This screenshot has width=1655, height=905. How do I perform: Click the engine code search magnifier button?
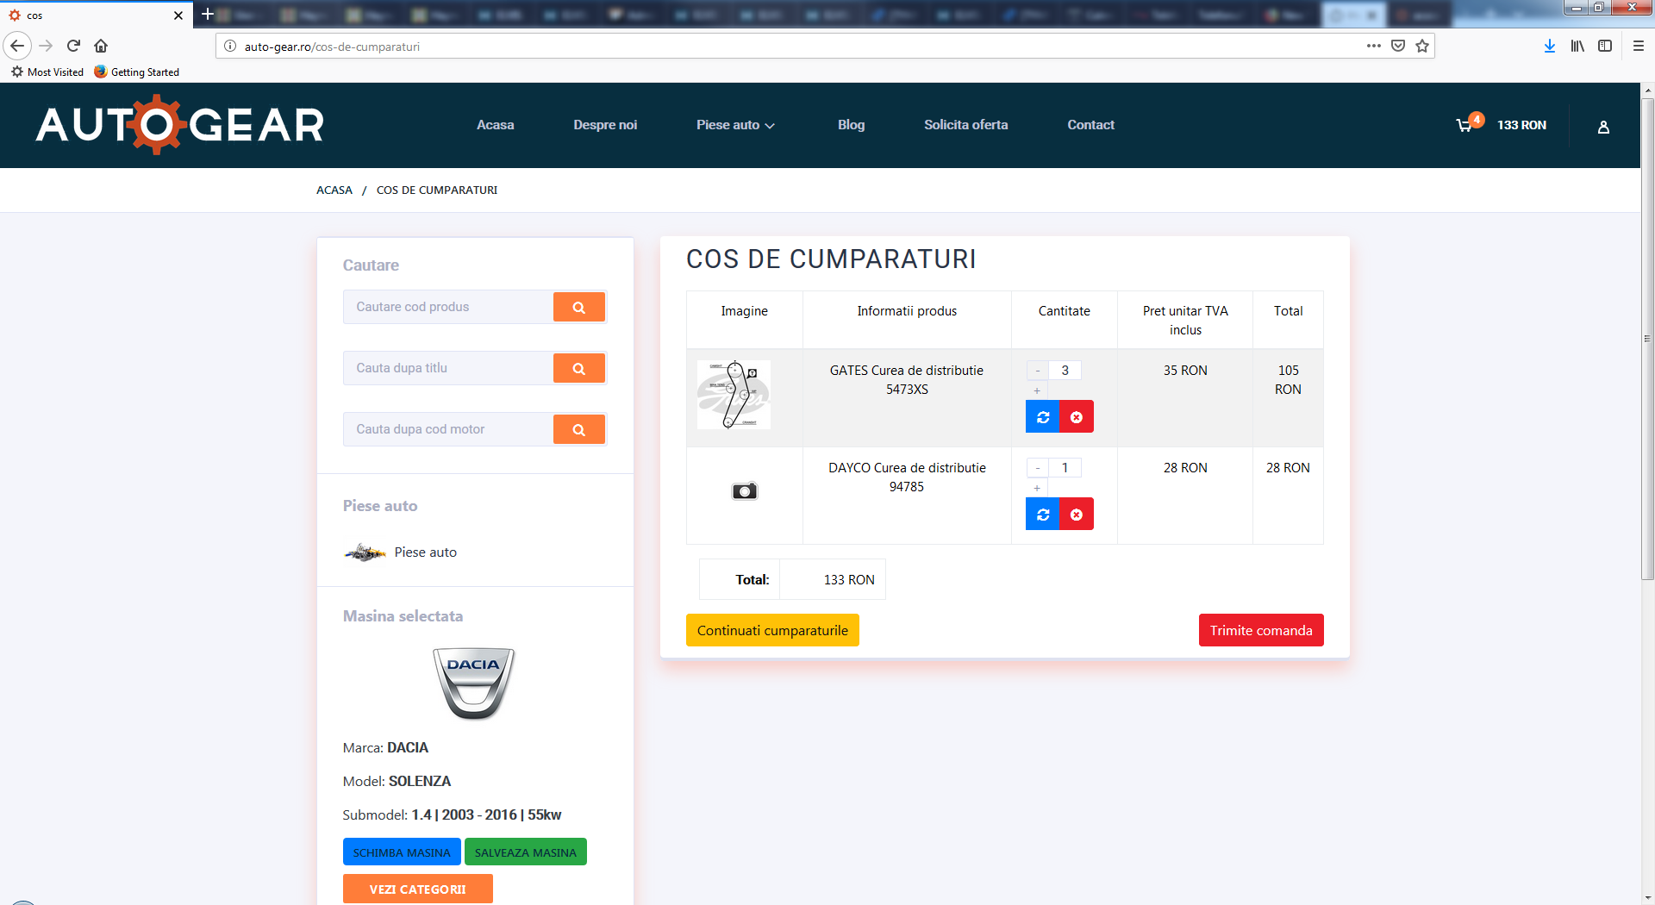point(578,429)
